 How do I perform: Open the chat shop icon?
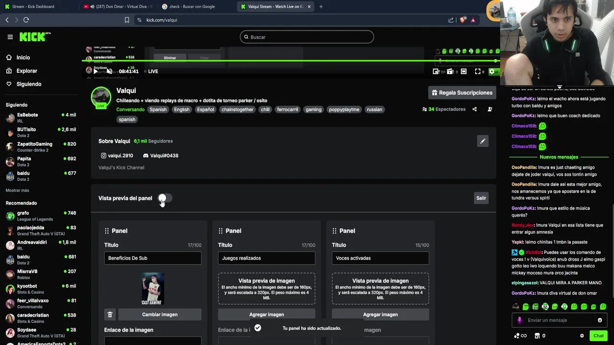click(537, 336)
